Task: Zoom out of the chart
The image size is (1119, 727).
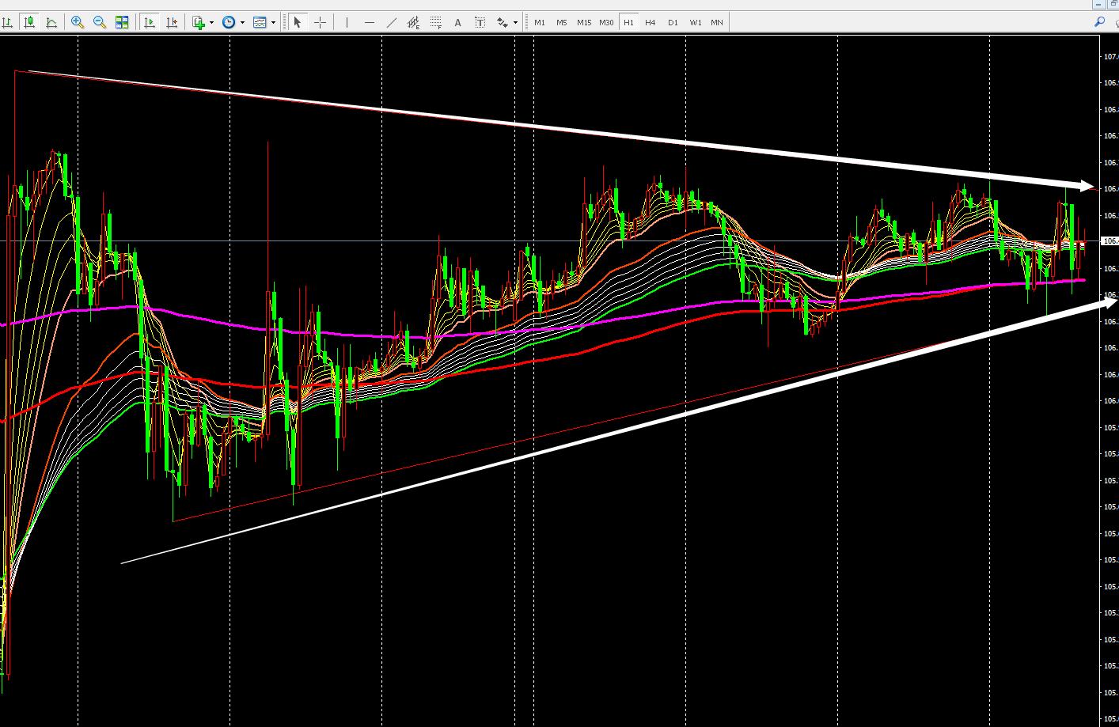Action: 100,22
